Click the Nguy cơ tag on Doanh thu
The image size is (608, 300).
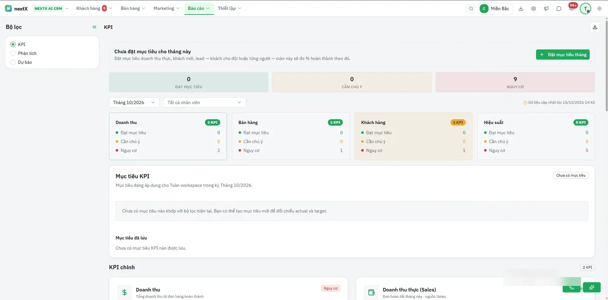(x=330, y=288)
